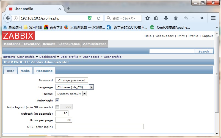Open the Firefox hamburger menu
Screen dimensions: 221x138
213,18
